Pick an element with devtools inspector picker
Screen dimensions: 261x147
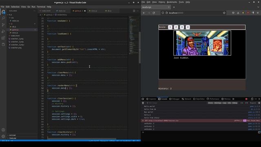pos(143,99)
